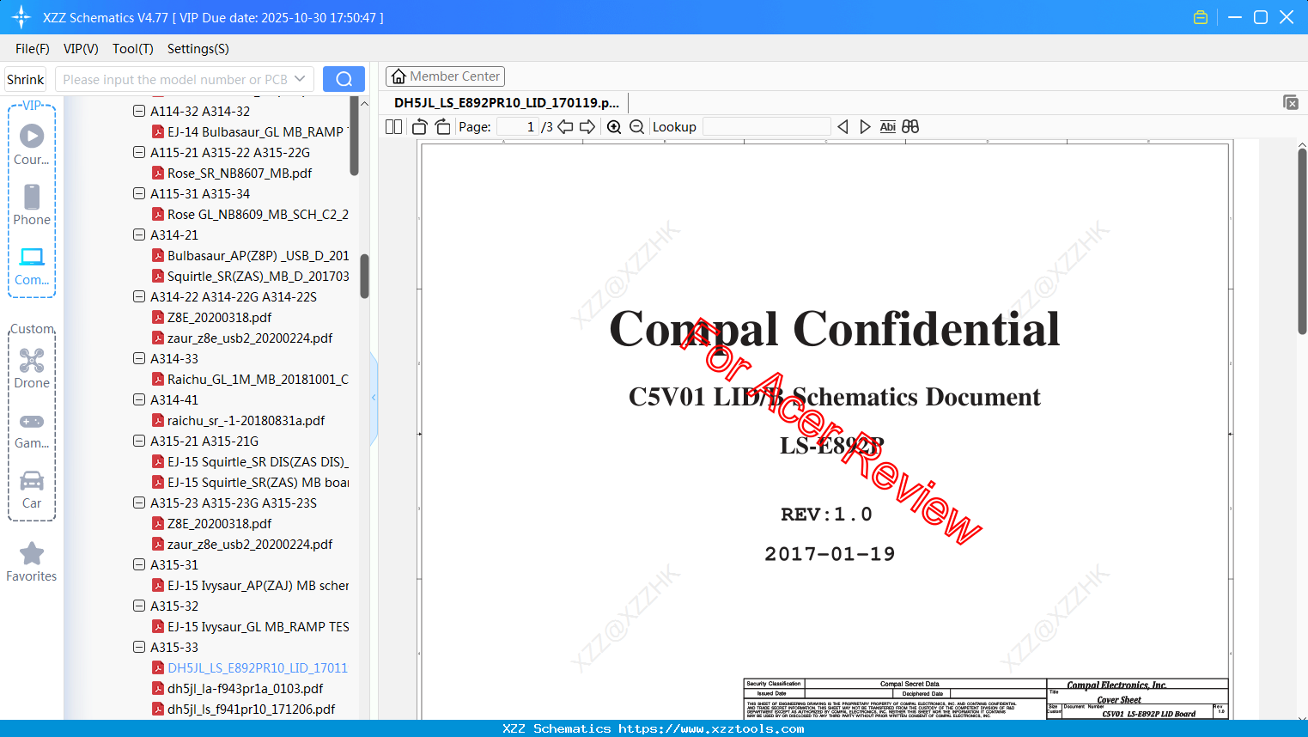Open the VIP Course video icon
The width and height of the screenshot is (1308, 737).
coord(32,136)
